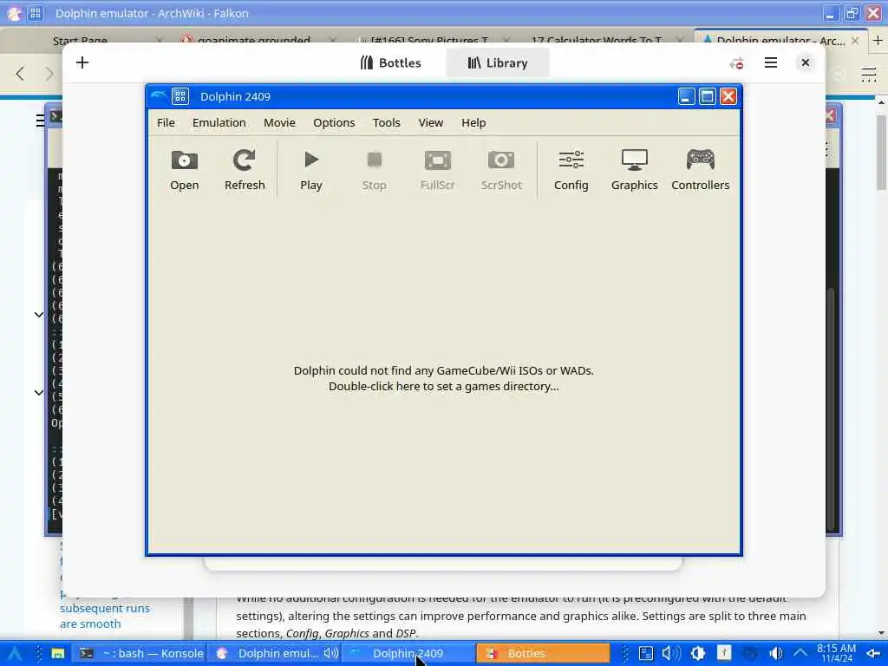Click the show desktop icon at taskbar end
888x666 pixels.
click(874, 653)
